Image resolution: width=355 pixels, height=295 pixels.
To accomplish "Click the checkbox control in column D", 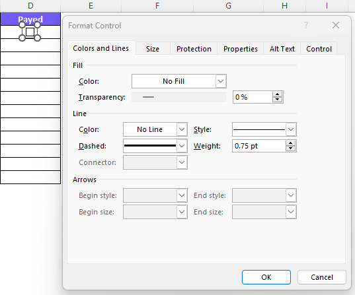I will tap(30, 32).
